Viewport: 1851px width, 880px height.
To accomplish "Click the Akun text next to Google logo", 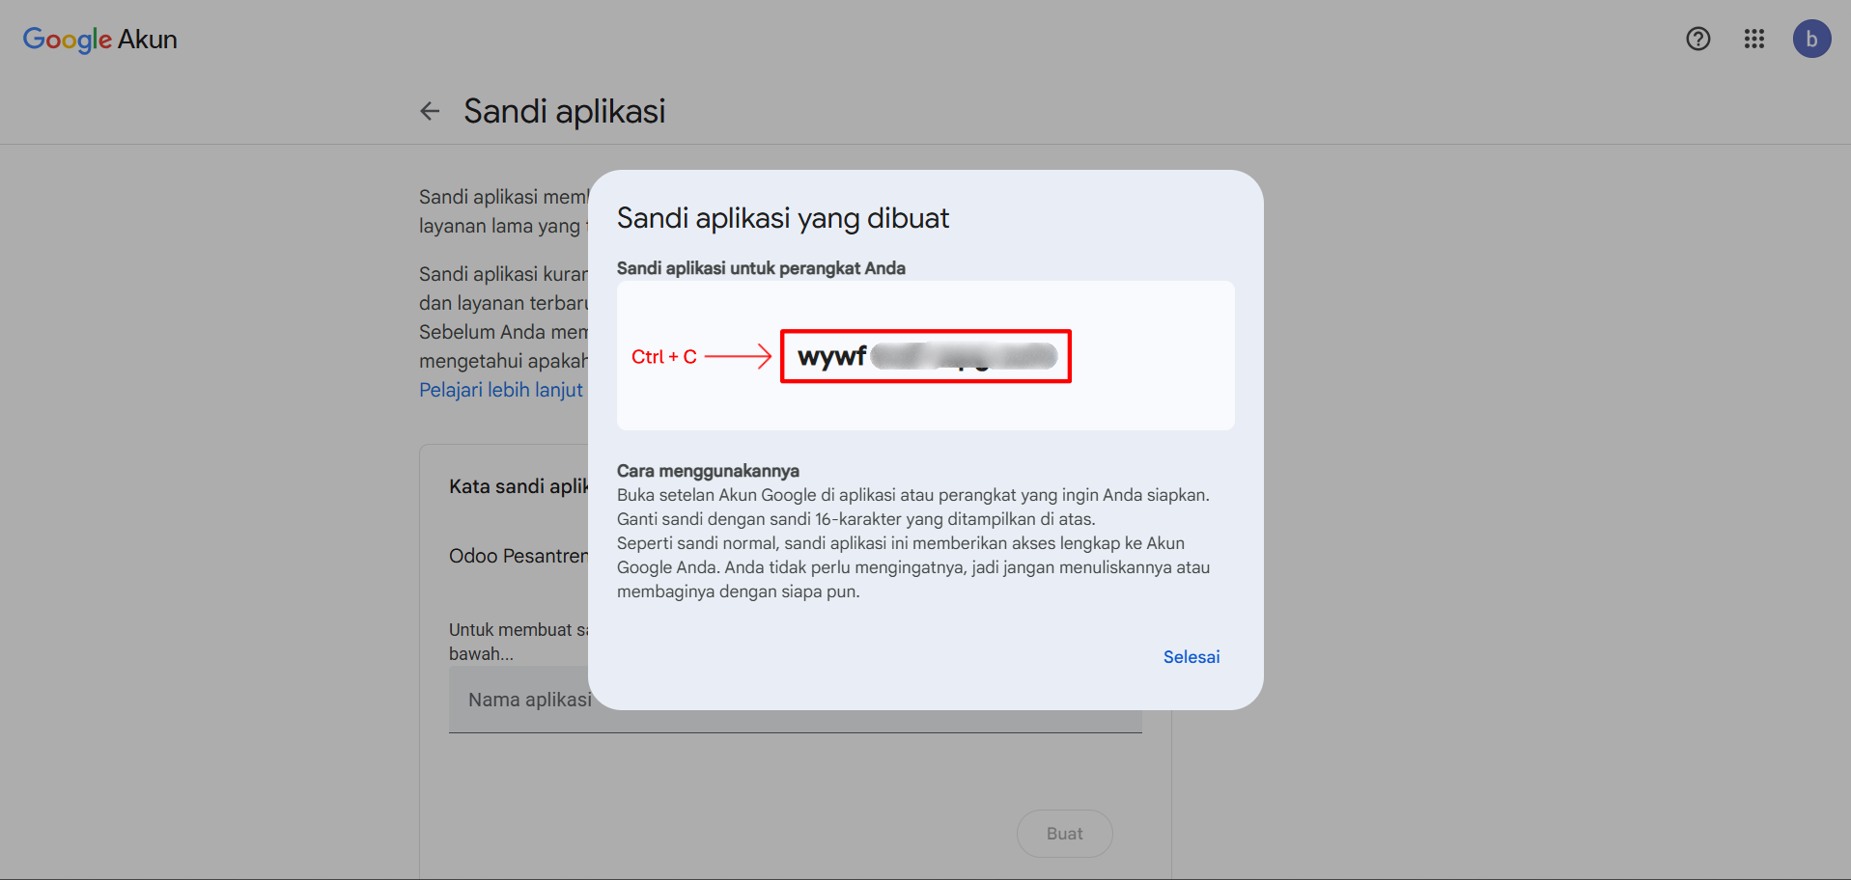I will [x=148, y=40].
